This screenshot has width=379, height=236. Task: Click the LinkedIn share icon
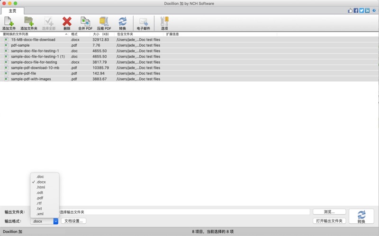pyautogui.click(x=367, y=10)
